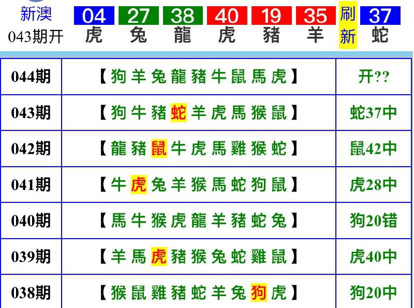Screen dimensions: 414x308
Task: Select the blue 04 number ball
Action: (x=94, y=16)
